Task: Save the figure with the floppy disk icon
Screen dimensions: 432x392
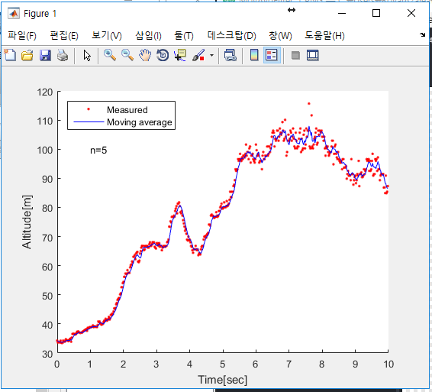Action: (x=45, y=55)
